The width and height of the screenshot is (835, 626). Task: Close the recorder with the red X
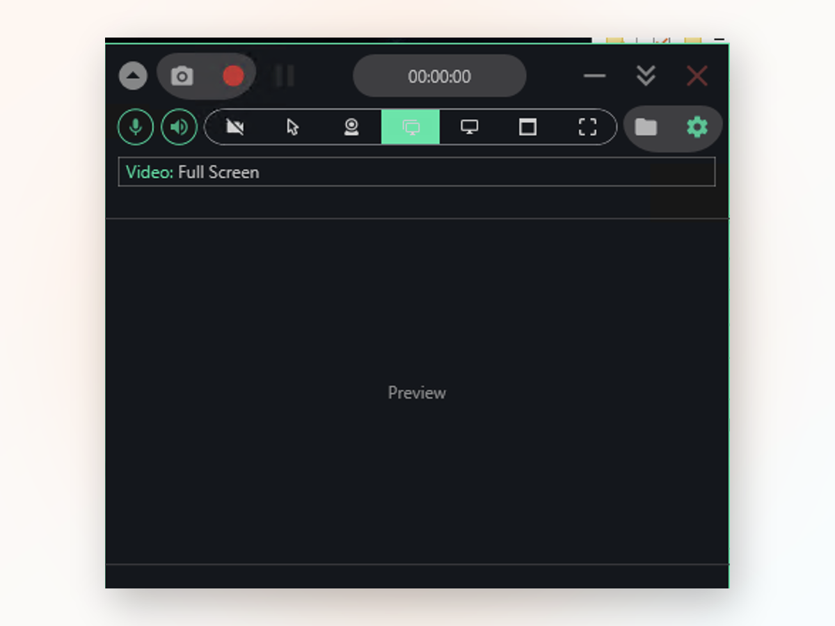point(697,76)
